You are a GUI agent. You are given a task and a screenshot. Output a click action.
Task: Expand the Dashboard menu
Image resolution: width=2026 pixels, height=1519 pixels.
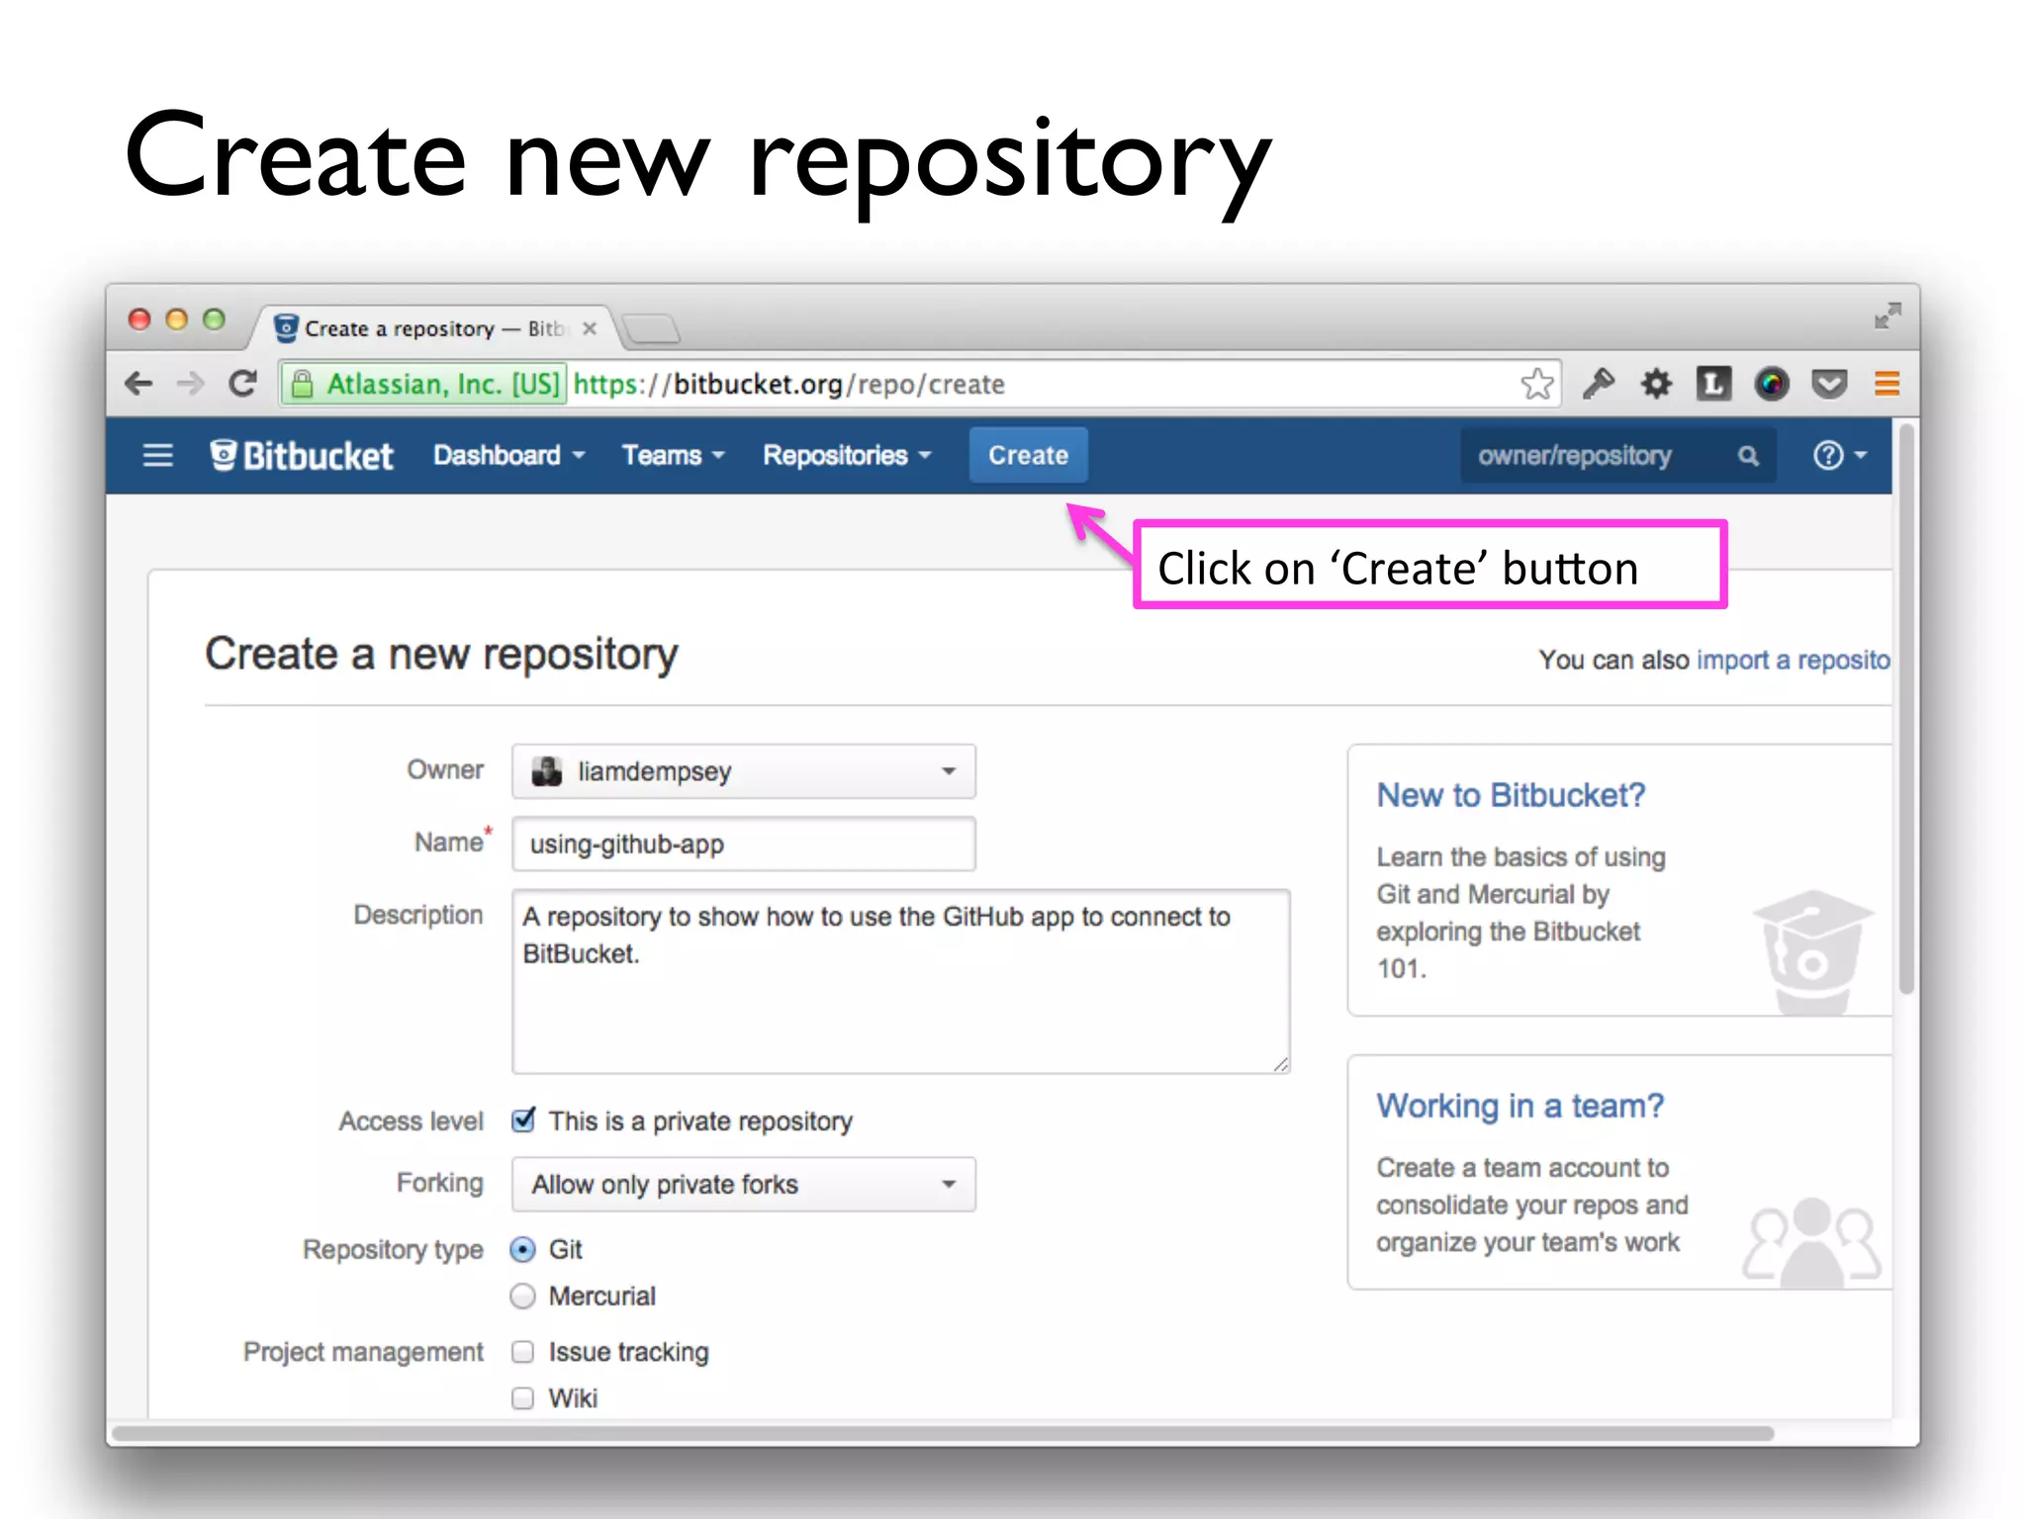509,455
